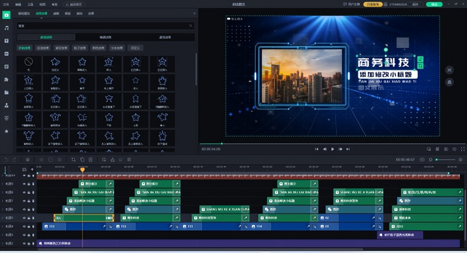
Task: Click the search input field in effects panel
Action: [x=106, y=26]
